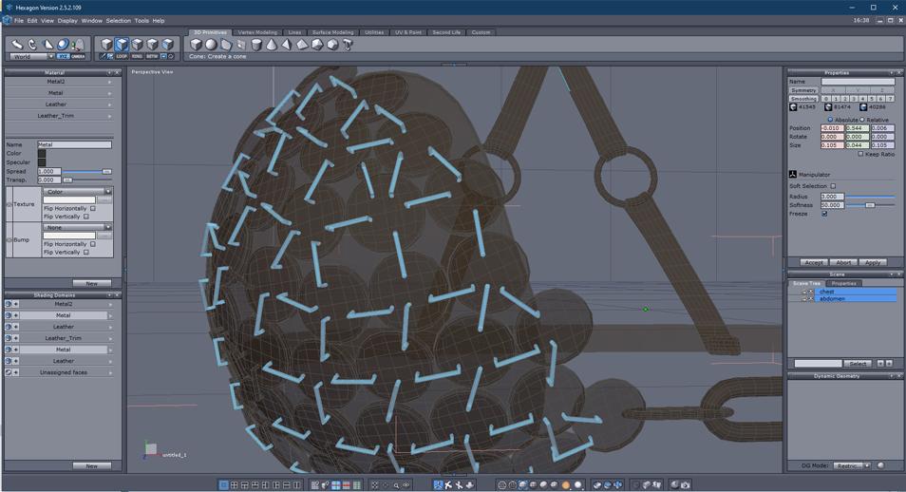Click the Select button in Scene panel

tap(859, 364)
